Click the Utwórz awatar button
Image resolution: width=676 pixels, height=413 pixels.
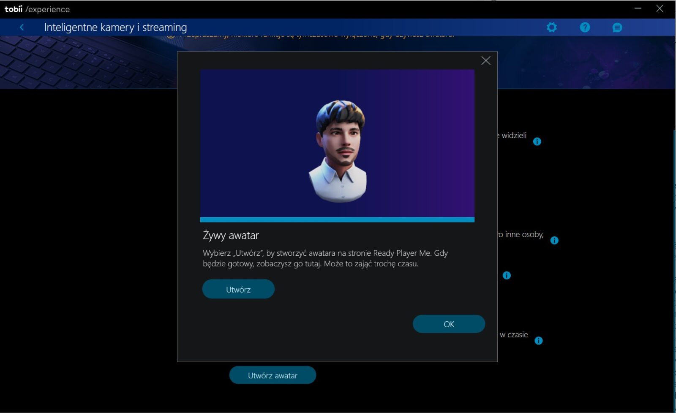(x=273, y=375)
